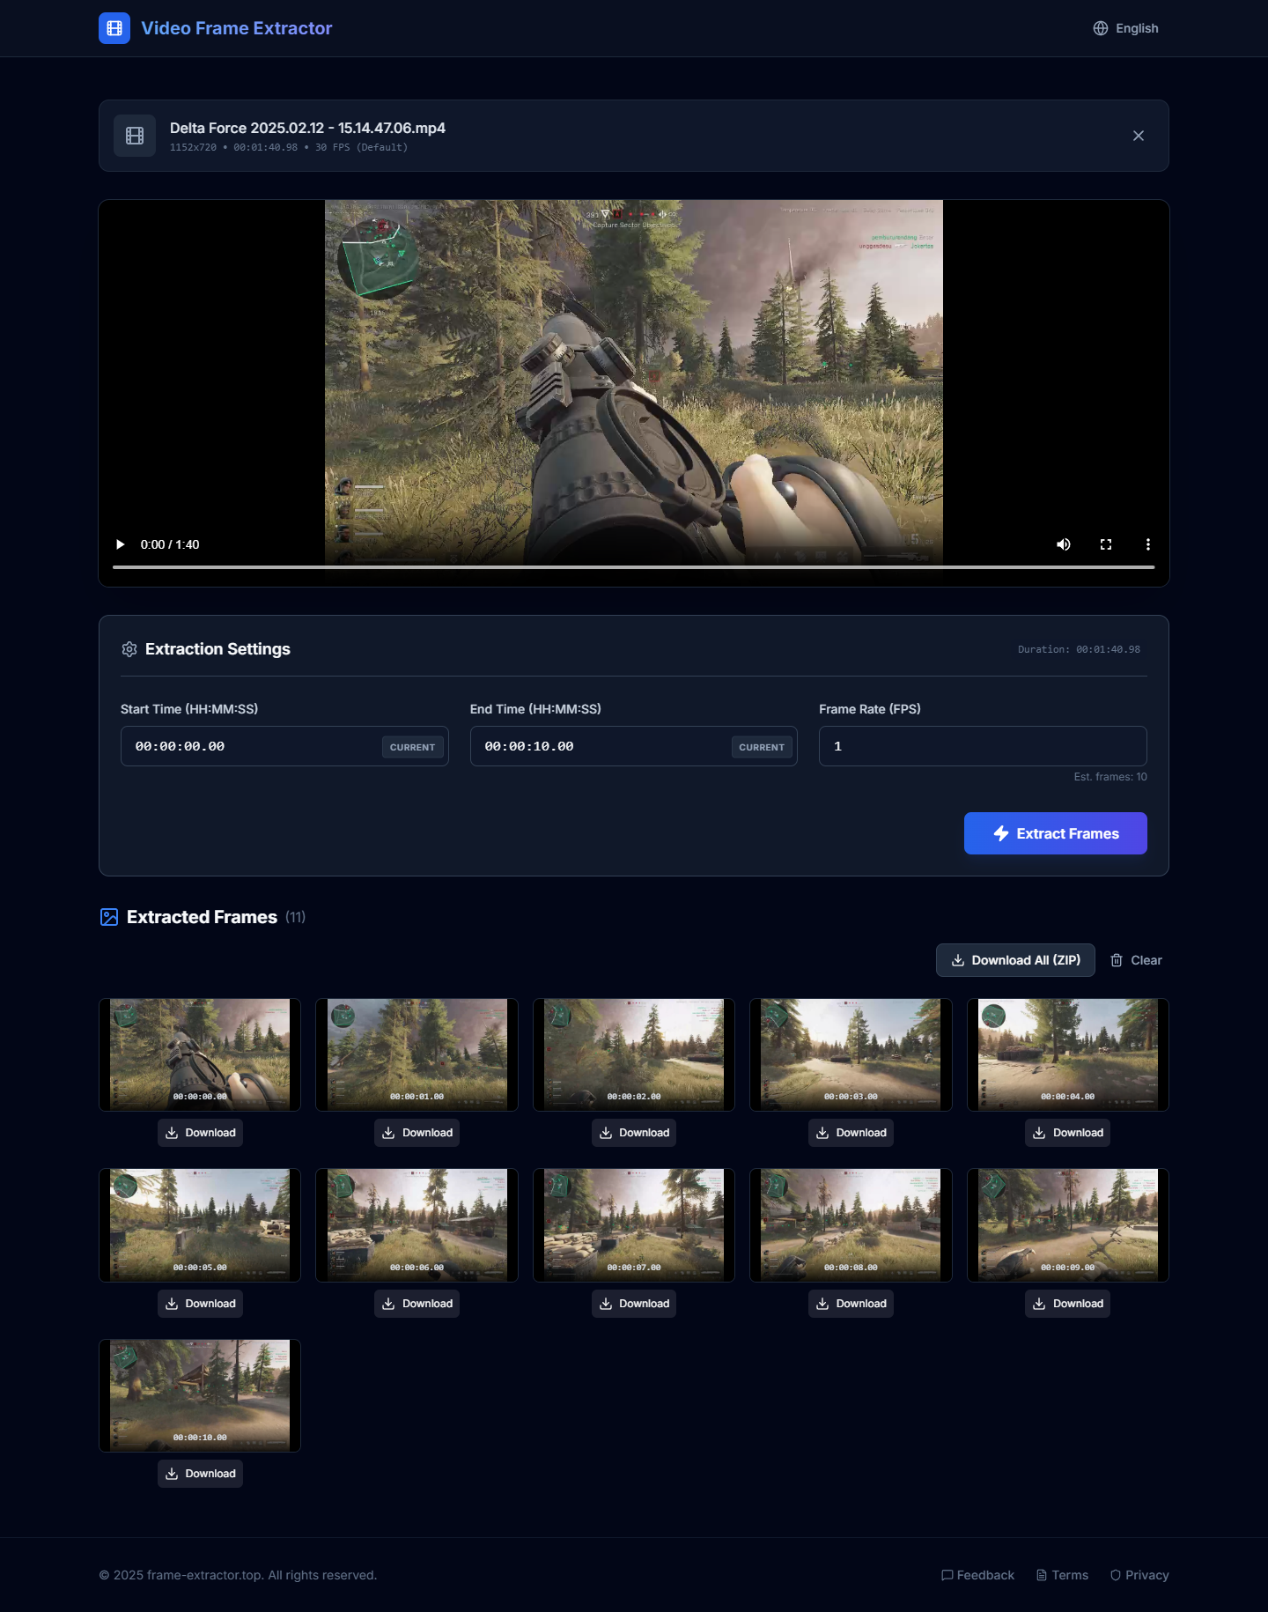Screen dimensions: 1268x1612
Task: Download the 00:00:06.00 frame
Action: tap(417, 1304)
